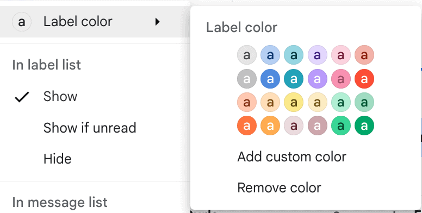The image size is (422, 213).
Task: Open the Label color menu item
Action: coord(95,22)
